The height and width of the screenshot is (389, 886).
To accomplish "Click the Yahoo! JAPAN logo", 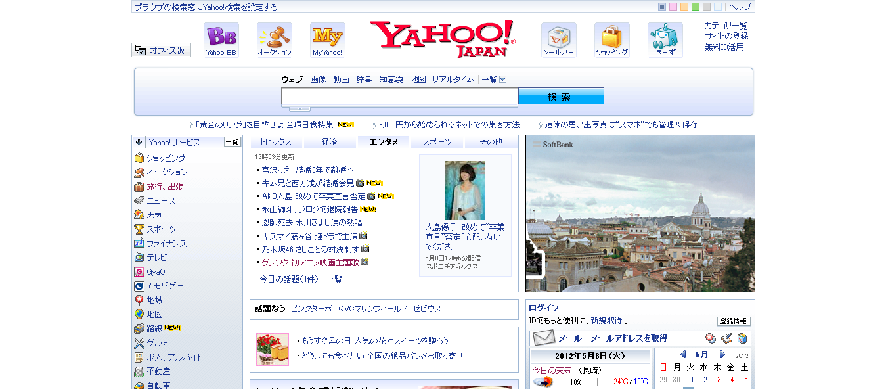I will click(443, 39).
